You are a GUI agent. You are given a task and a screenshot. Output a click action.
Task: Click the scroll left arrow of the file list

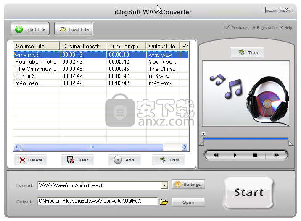[17, 147]
